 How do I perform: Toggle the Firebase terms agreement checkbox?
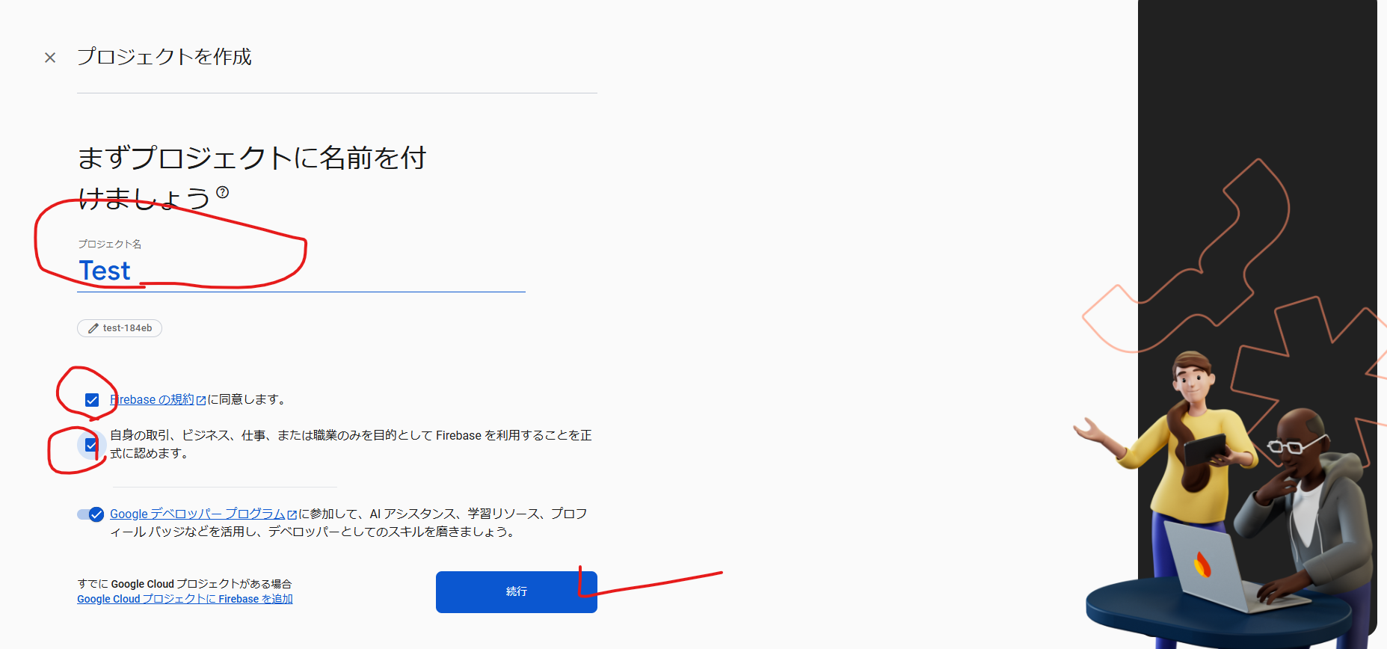pyautogui.click(x=92, y=400)
